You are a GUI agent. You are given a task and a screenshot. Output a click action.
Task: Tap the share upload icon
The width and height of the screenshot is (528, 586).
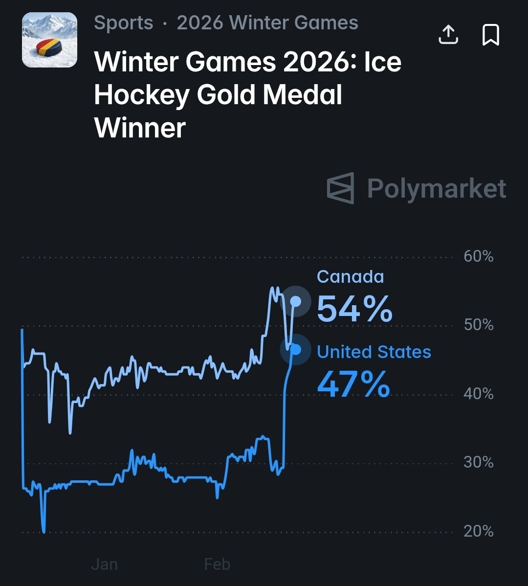coord(448,35)
